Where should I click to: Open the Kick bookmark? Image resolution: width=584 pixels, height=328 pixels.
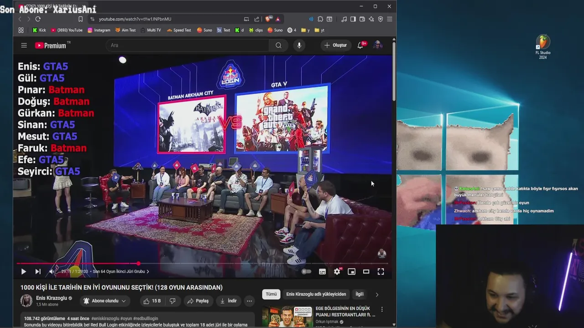(39, 30)
